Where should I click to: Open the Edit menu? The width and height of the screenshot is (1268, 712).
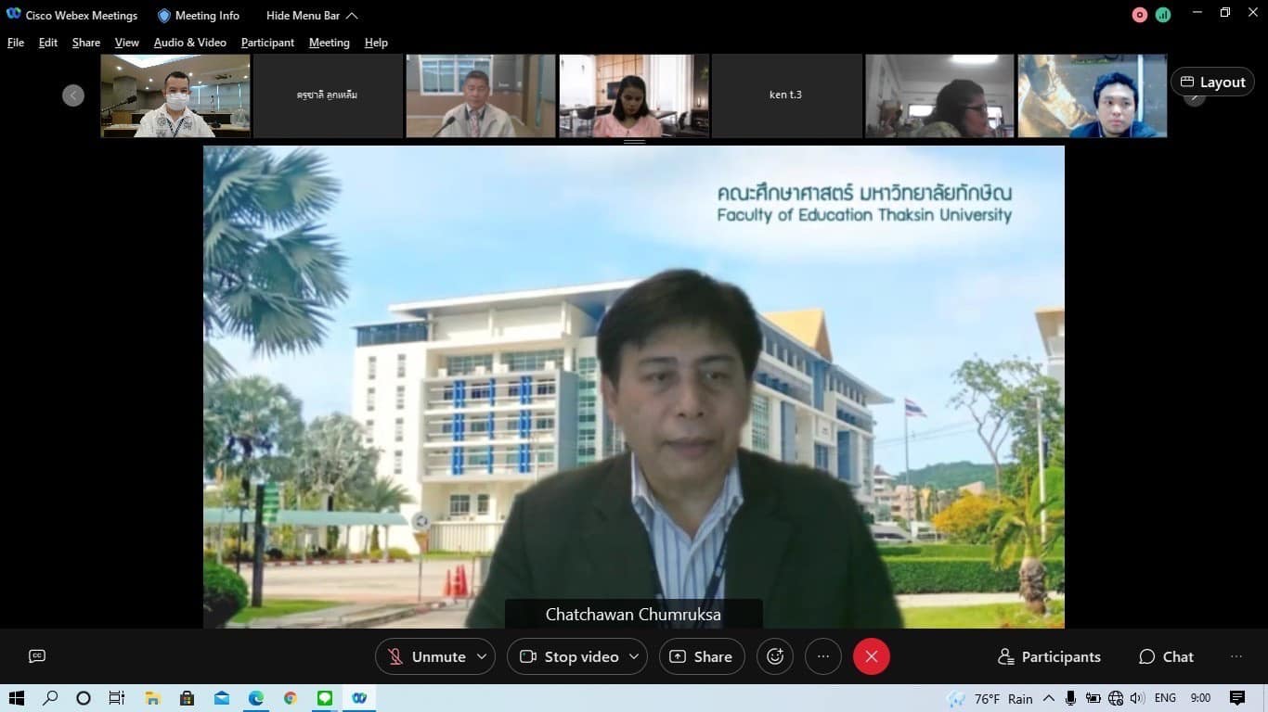[48, 43]
